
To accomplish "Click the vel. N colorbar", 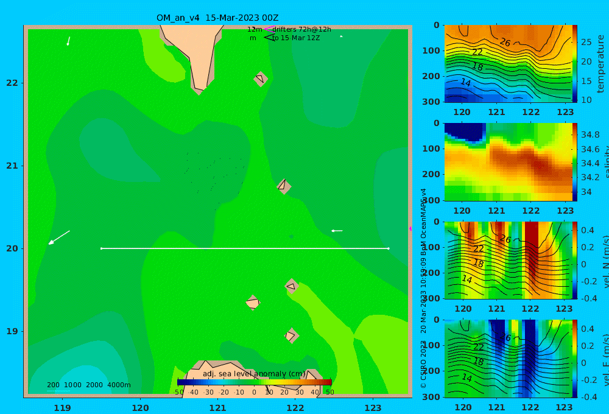I will coord(575,260).
